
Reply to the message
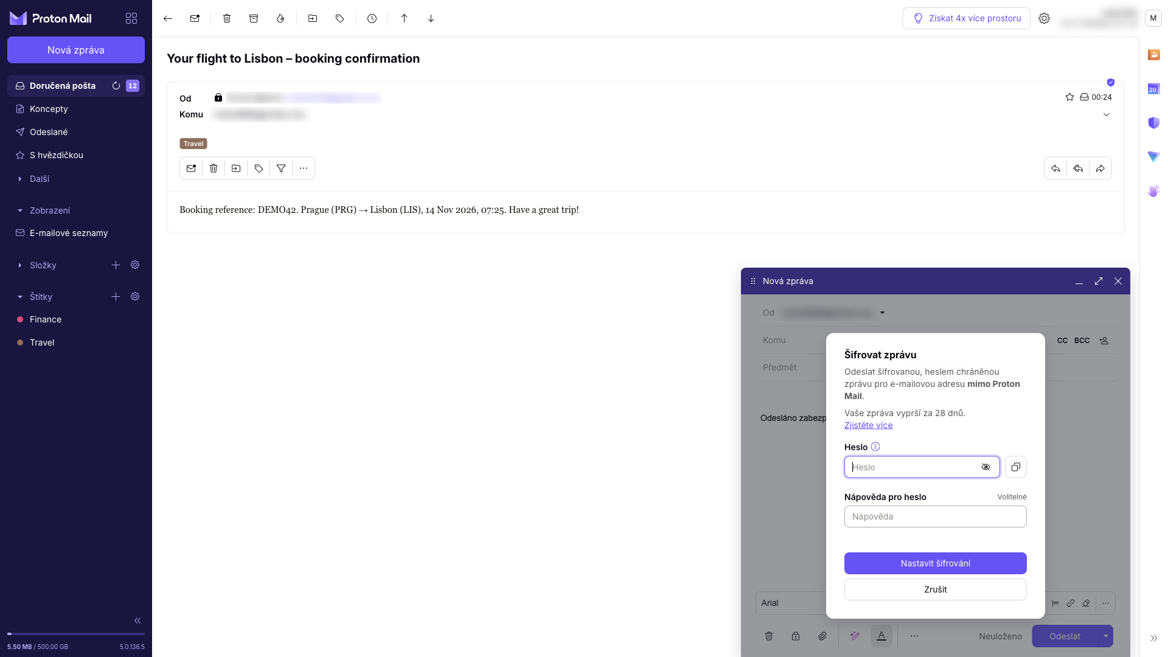pos(1055,169)
